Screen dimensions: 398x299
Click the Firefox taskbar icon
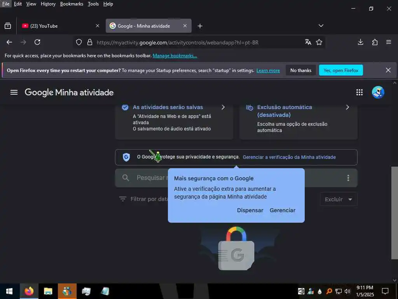coord(29,291)
